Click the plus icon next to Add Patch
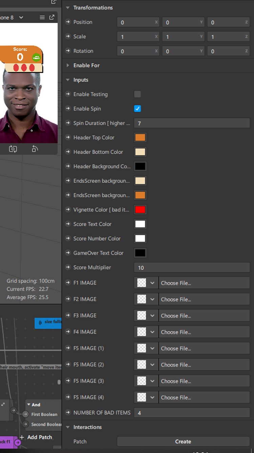 pos(22,437)
